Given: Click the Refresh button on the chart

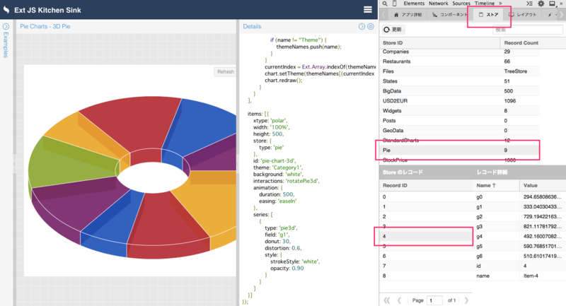Looking at the screenshot, I should click(x=225, y=71).
